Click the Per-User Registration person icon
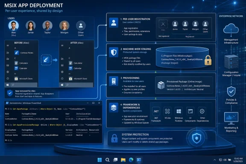 tap(114, 23)
